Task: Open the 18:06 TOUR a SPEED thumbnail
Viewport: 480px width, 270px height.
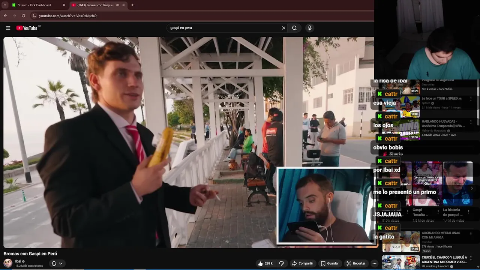Action: tap(401, 107)
